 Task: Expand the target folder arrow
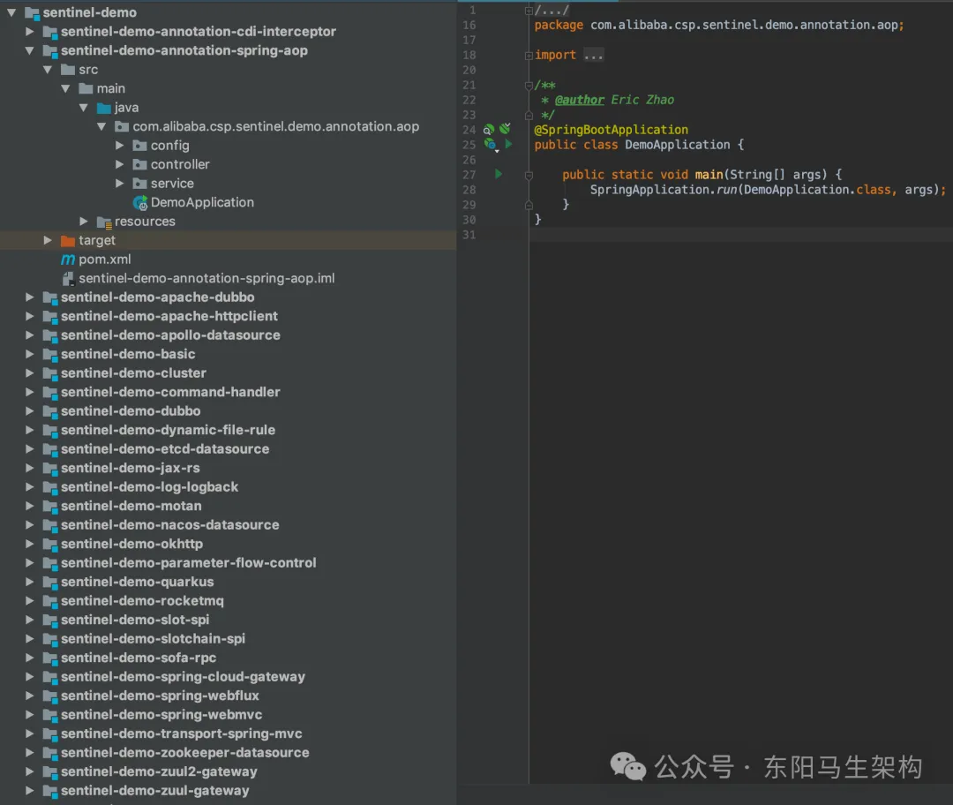click(x=48, y=240)
